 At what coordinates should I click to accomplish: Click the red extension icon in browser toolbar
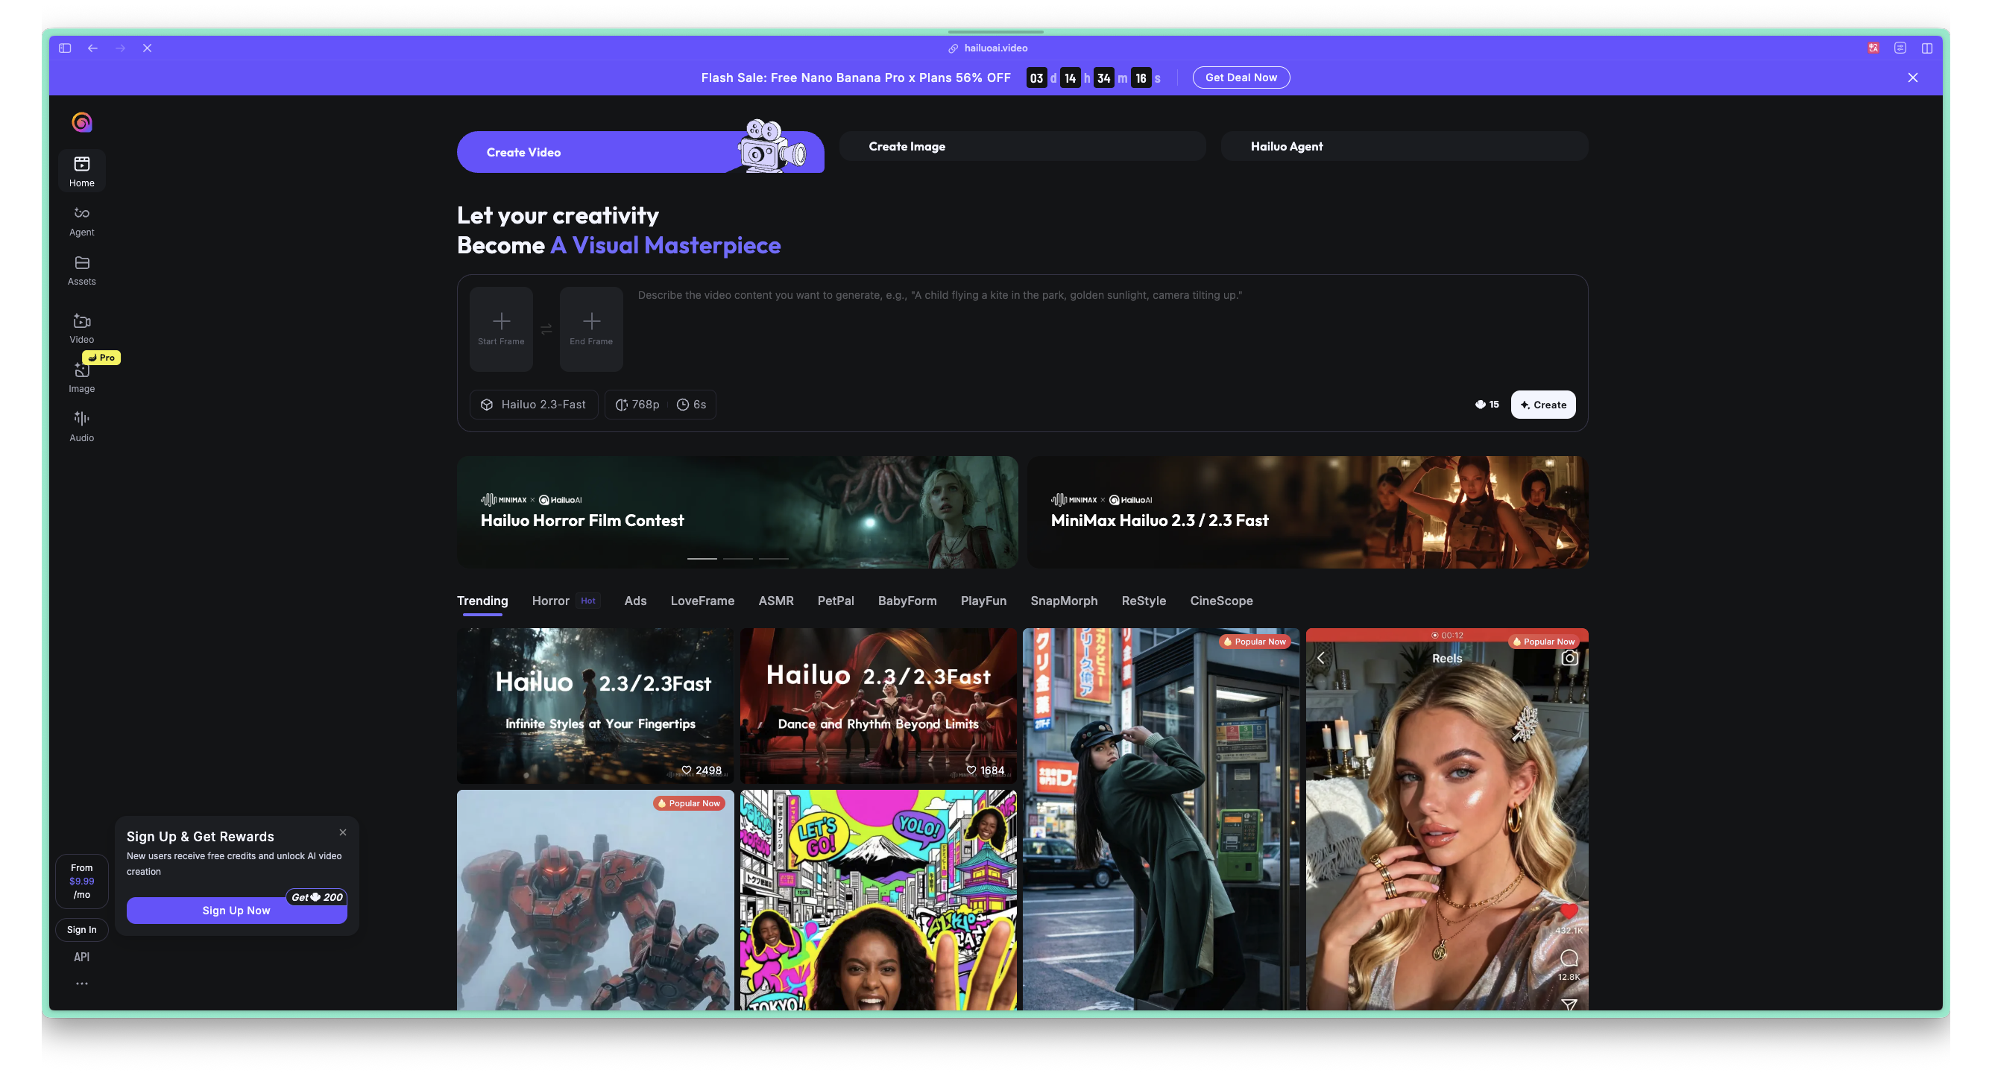point(1873,48)
